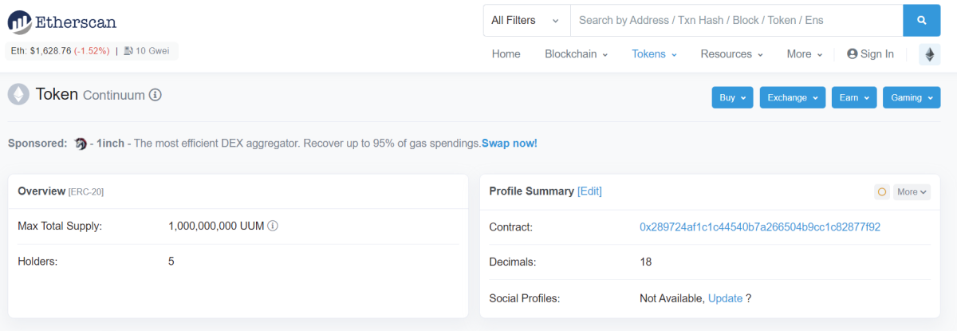This screenshot has height=331, width=957.
Task: Expand the More dropdown in Profile Summary
Action: pos(912,191)
